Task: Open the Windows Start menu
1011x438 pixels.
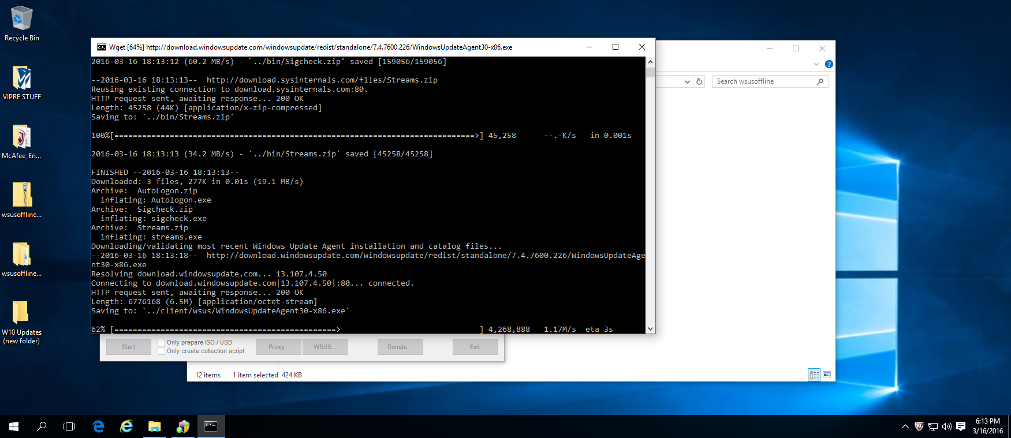Action: pyautogui.click(x=14, y=426)
